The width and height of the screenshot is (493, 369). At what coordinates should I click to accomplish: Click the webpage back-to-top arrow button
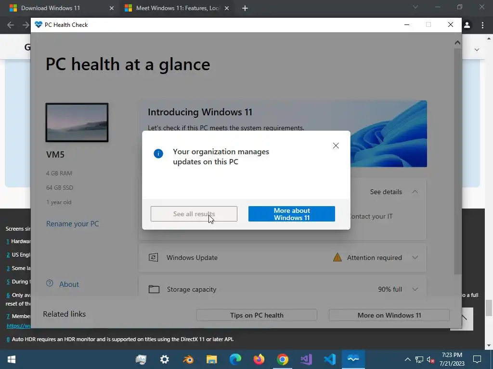(467, 319)
